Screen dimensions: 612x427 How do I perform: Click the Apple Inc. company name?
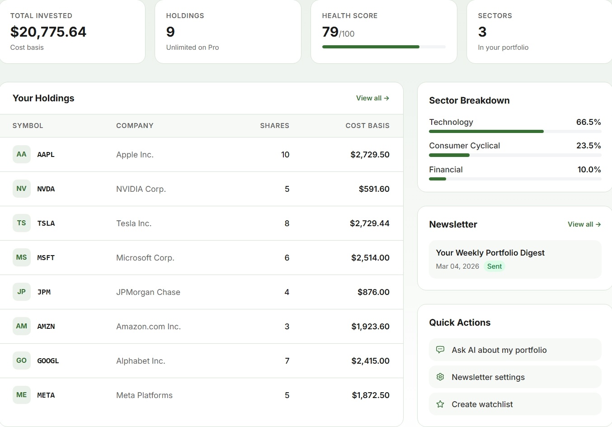click(135, 155)
